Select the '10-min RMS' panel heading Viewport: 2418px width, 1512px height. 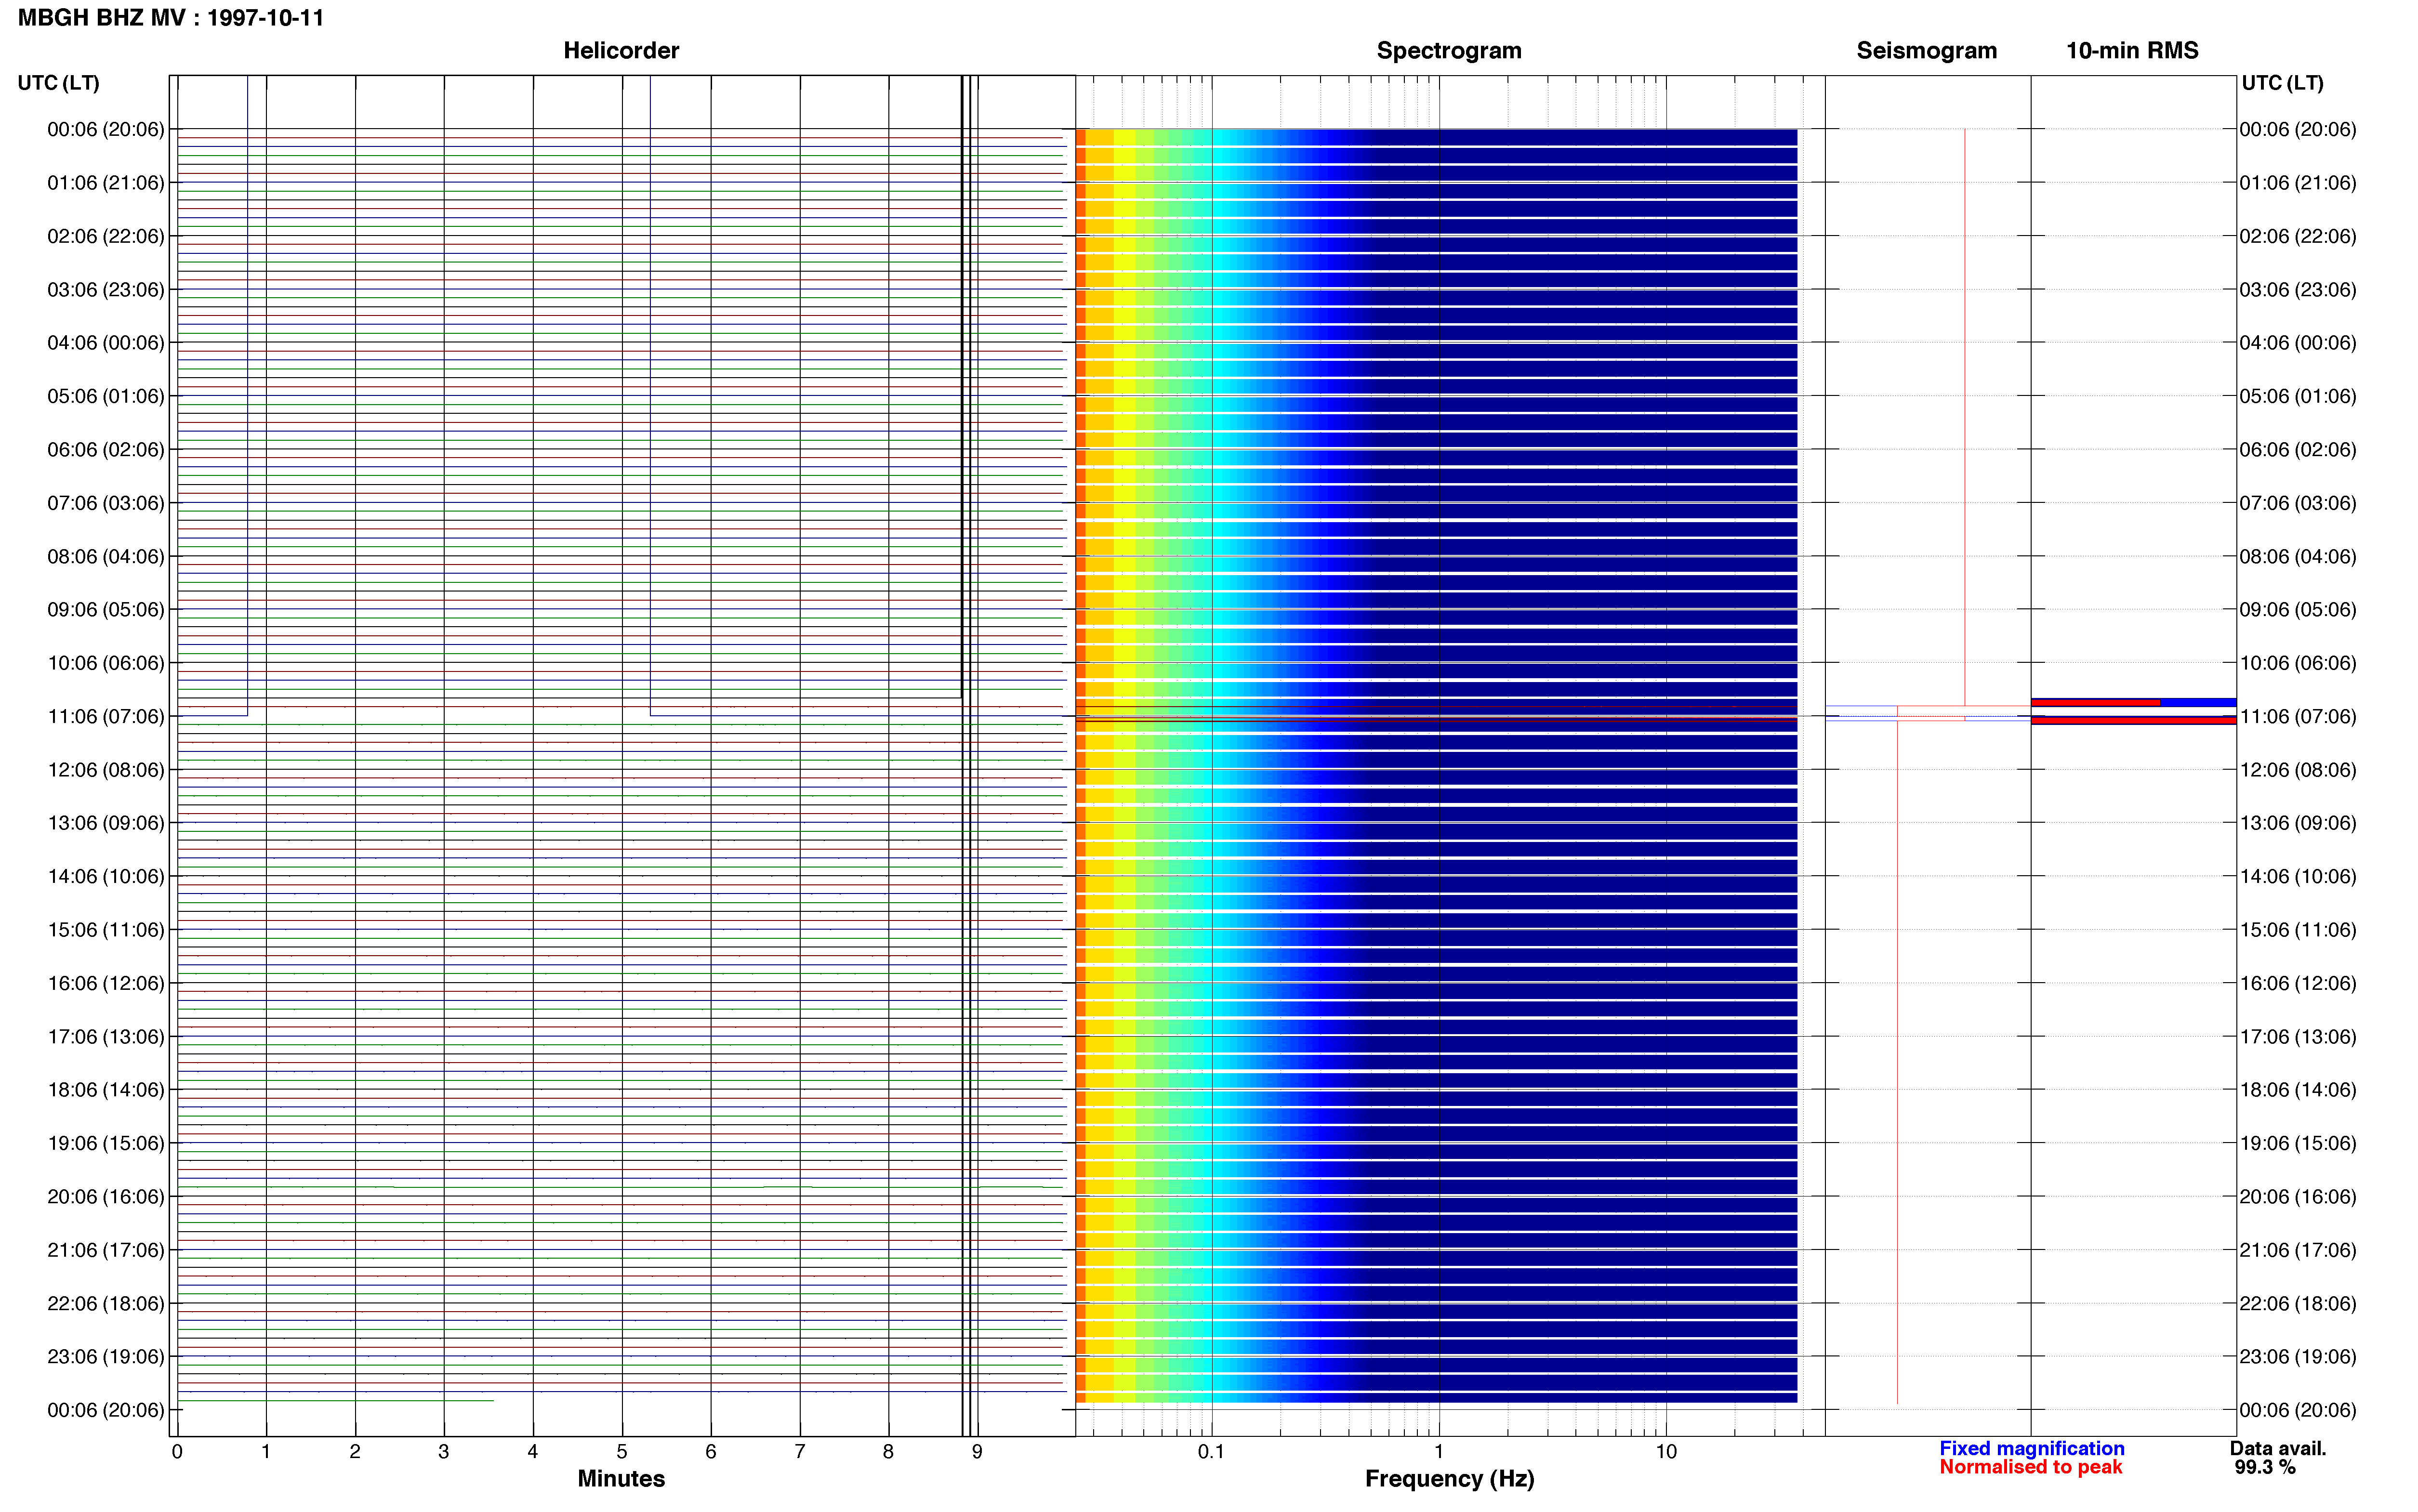[x=2132, y=51]
